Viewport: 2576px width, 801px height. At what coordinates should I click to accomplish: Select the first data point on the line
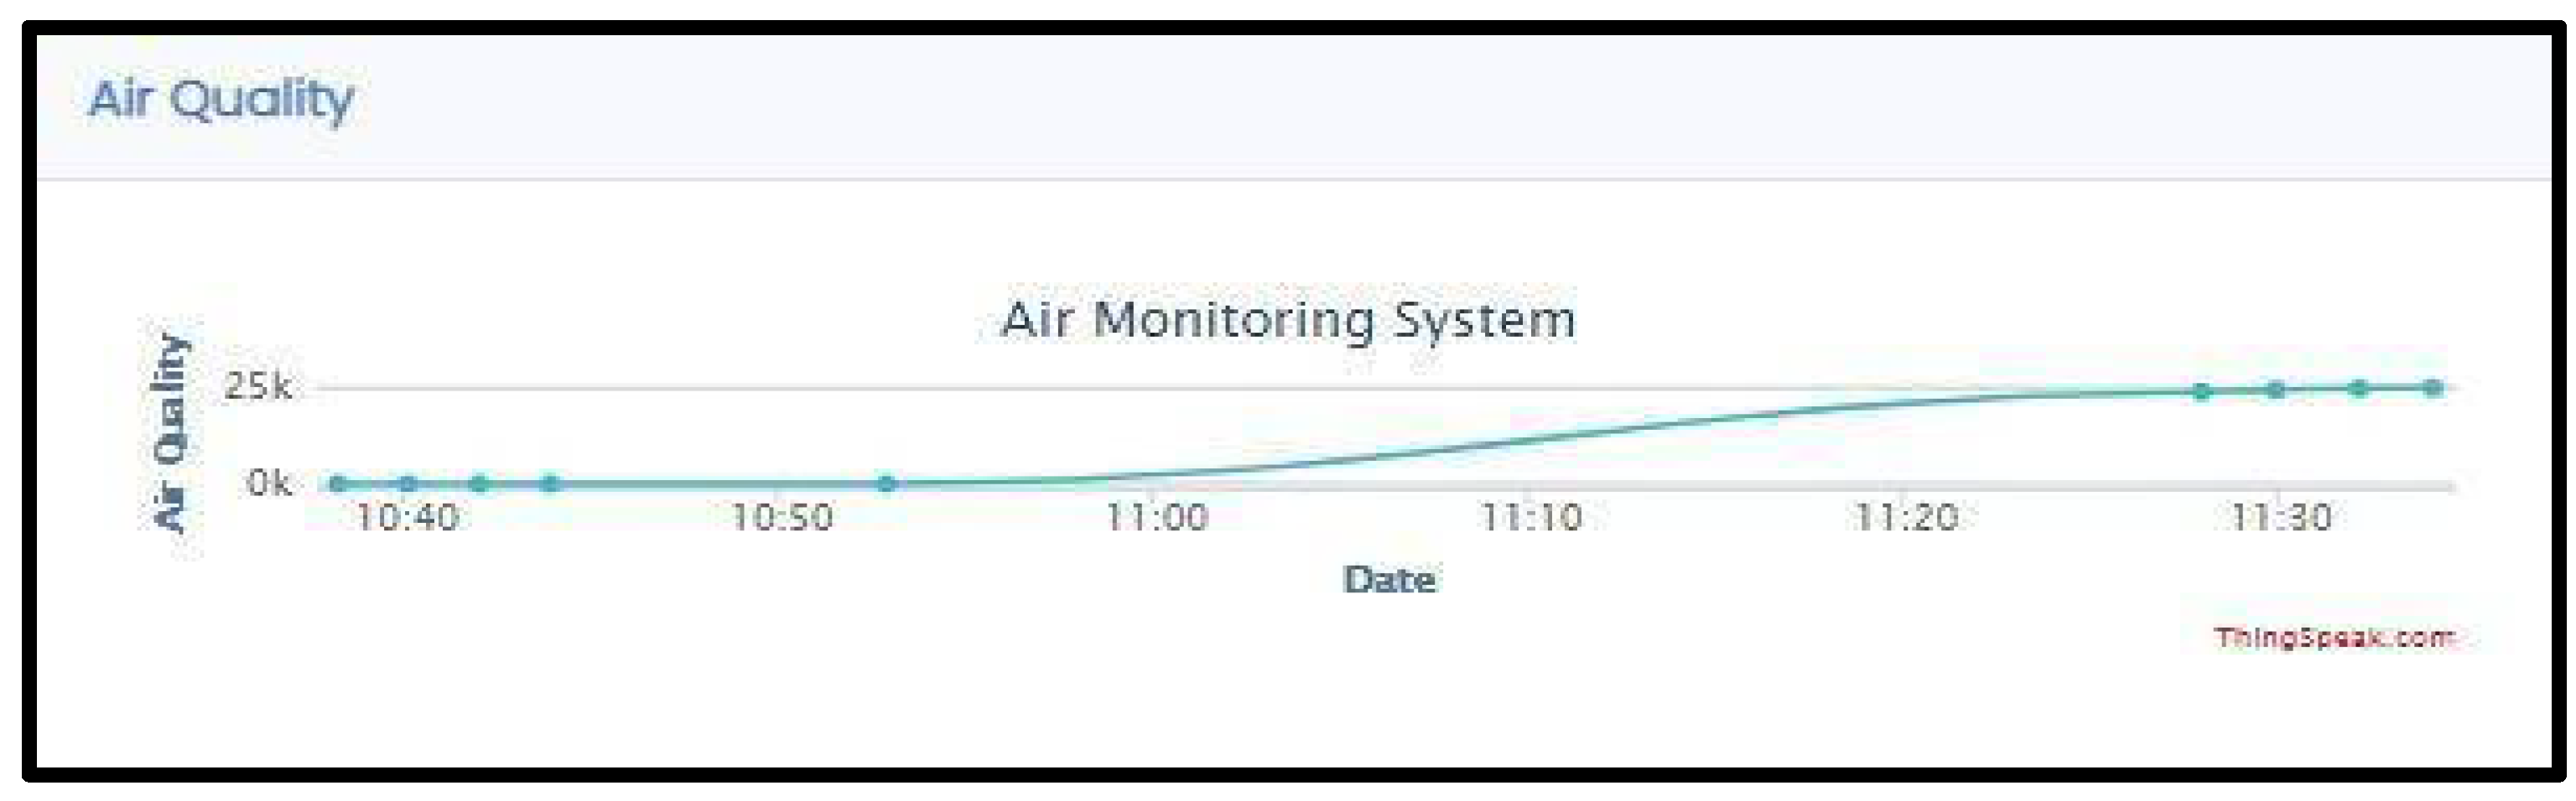(338, 484)
